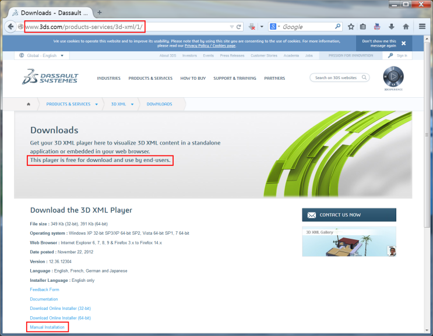Viewport: 433px width, 336px height.
Task: Click Download Online Installer (32-bit)
Action: point(60,309)
